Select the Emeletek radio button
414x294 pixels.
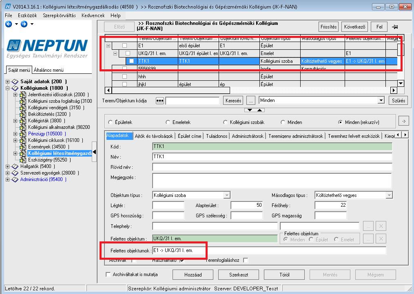click(168, 122)
